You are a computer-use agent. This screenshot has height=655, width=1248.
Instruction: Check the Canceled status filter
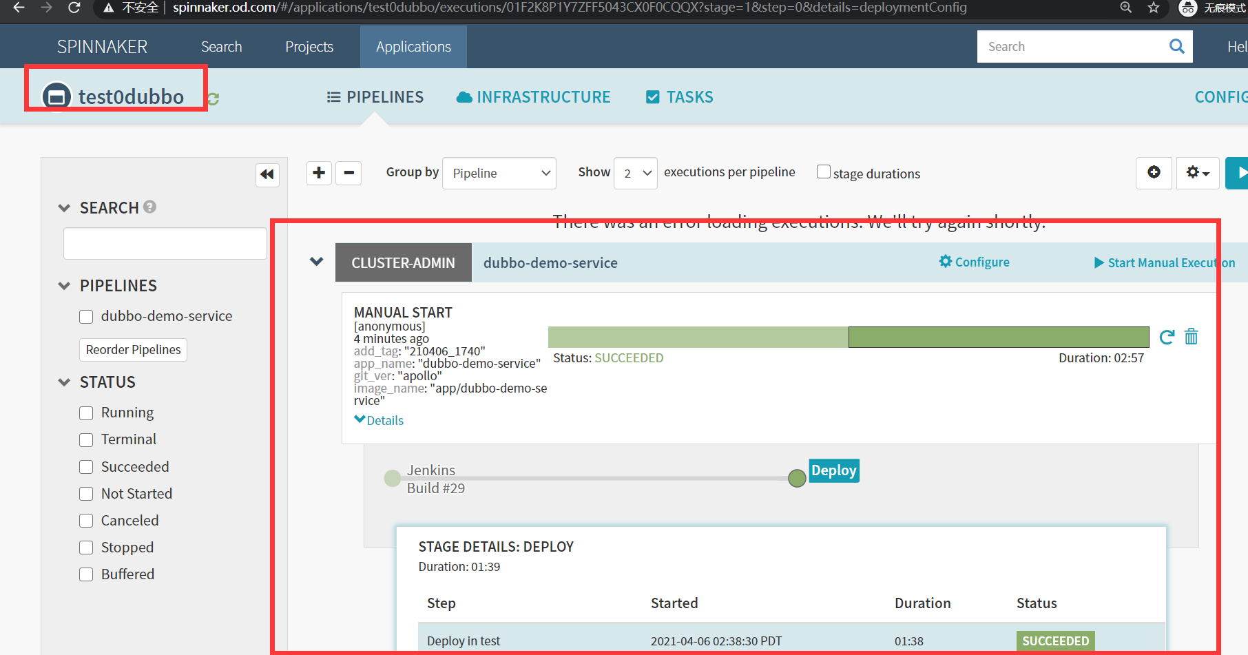(86, 521)
